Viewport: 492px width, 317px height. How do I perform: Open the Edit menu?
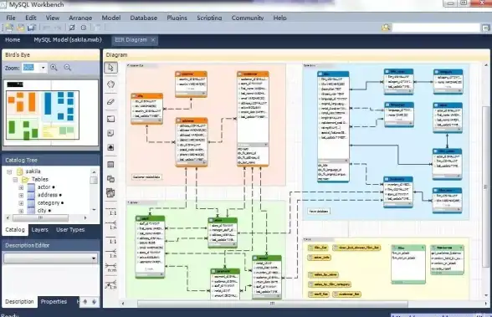[x=31, y=18]
